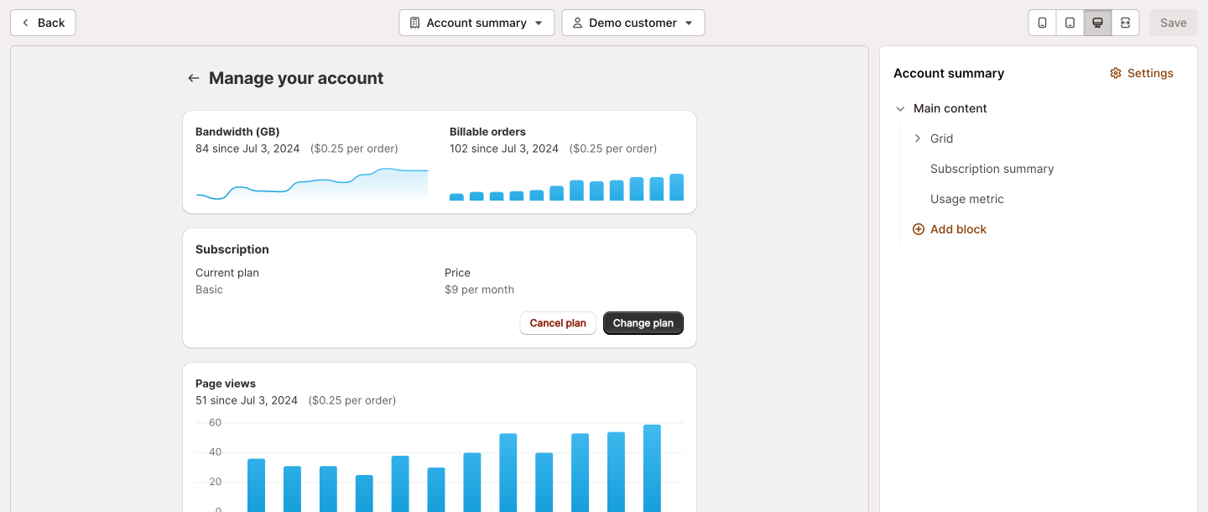The image size is (1208, 512).
Task: Open the Demo customer dropdown
Action: pyautogui.click(x=633, y=23)
